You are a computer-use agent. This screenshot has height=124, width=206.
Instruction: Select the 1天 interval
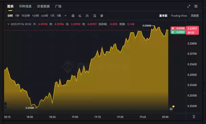[52, 16]
